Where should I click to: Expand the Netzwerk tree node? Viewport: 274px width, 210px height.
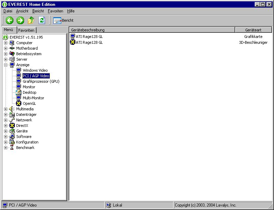[x=6, y=120]
